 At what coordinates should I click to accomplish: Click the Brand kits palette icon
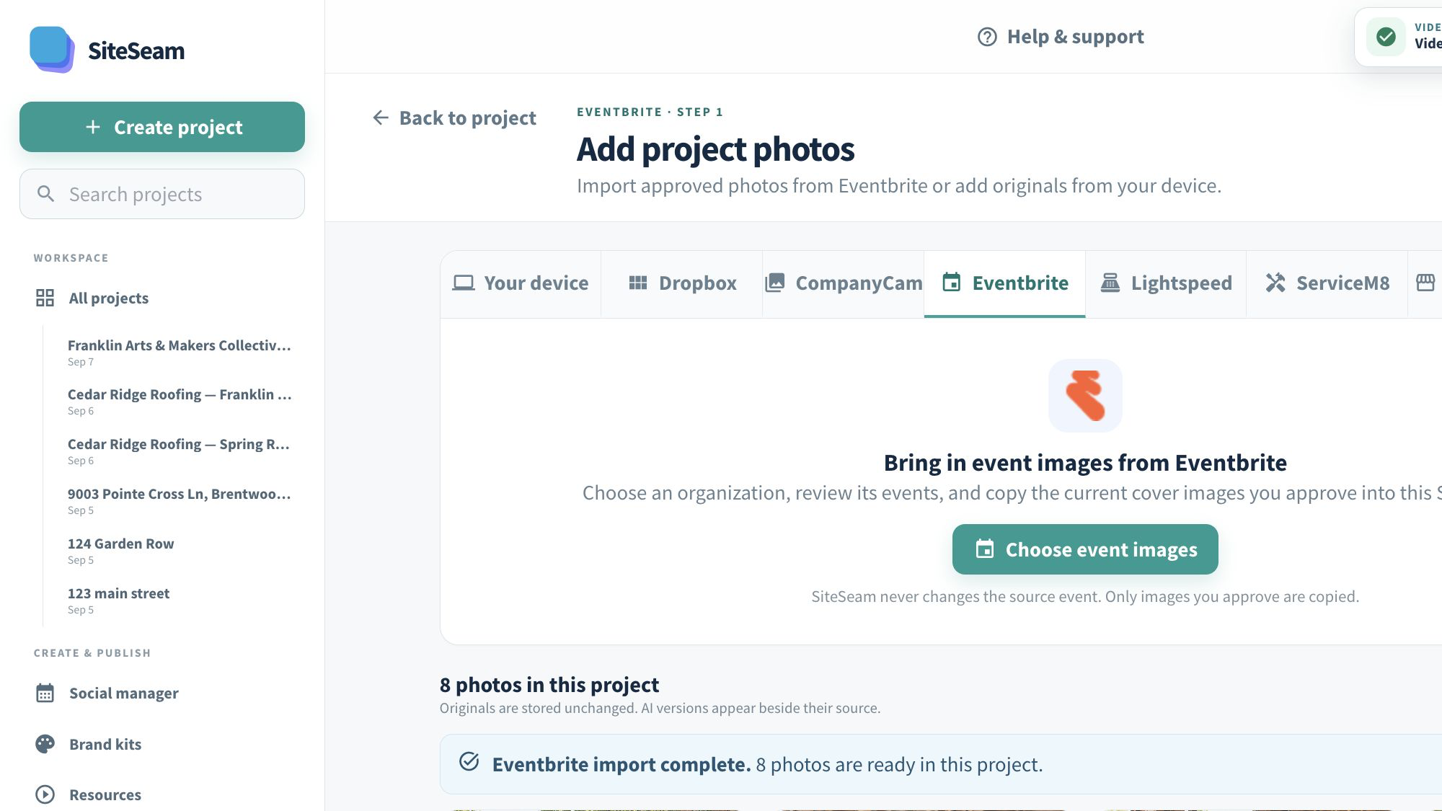point(45,744)
